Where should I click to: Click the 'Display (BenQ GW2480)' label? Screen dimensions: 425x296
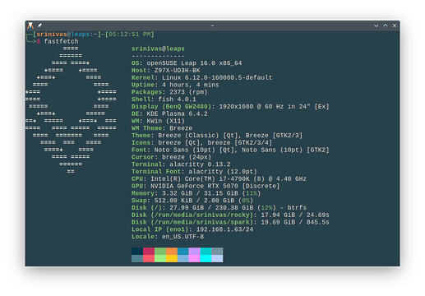click(172, 107)
